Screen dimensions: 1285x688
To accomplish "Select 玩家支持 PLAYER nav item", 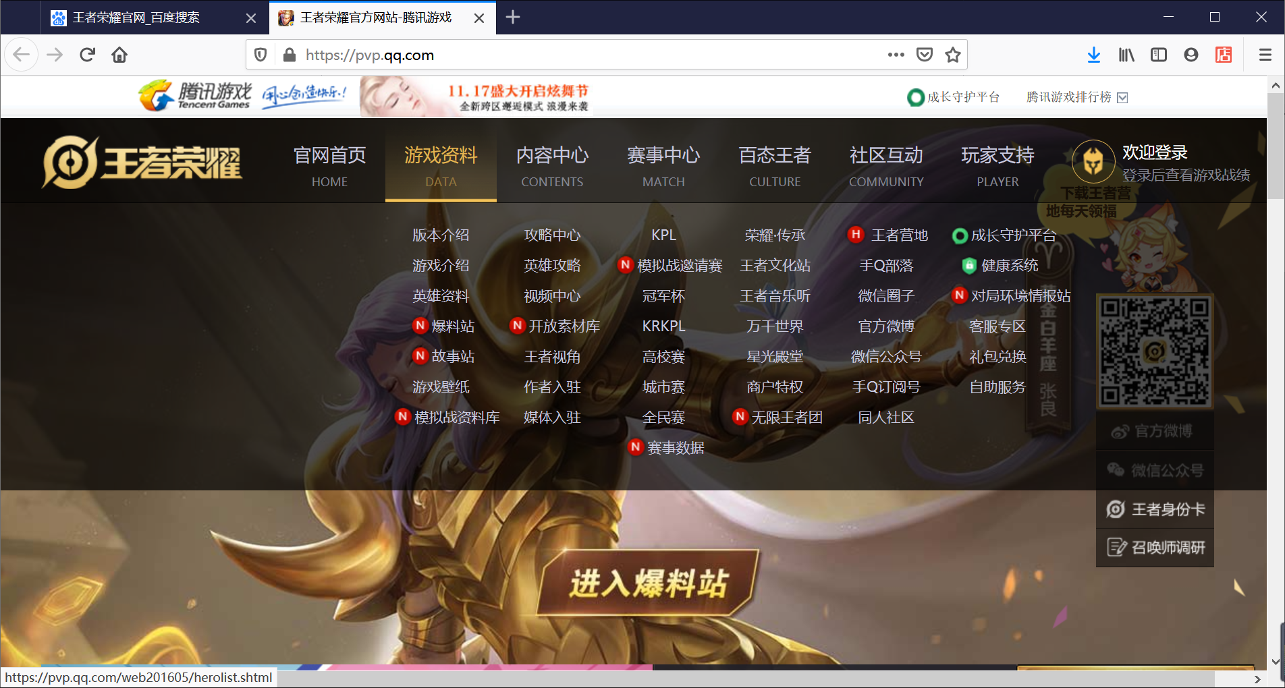I will point(997,166).
